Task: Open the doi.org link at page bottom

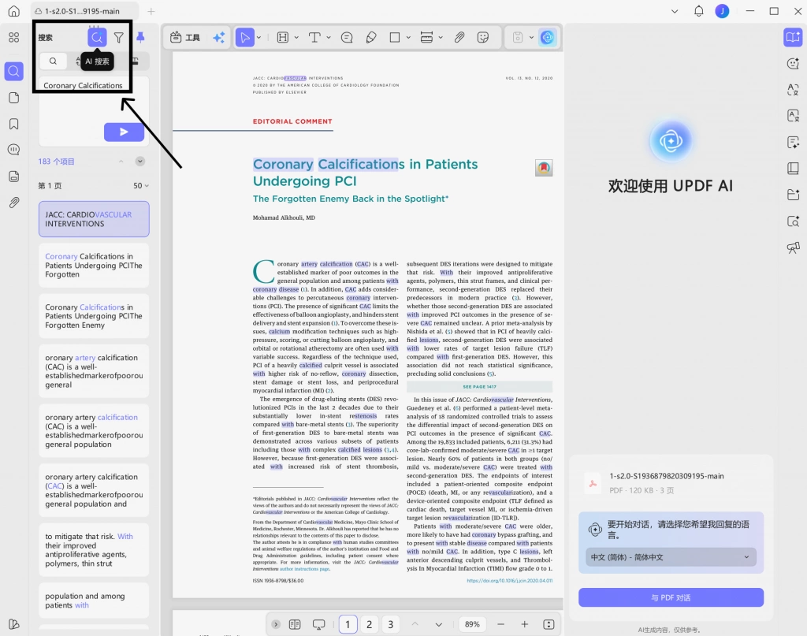Action: coord(510,580)
